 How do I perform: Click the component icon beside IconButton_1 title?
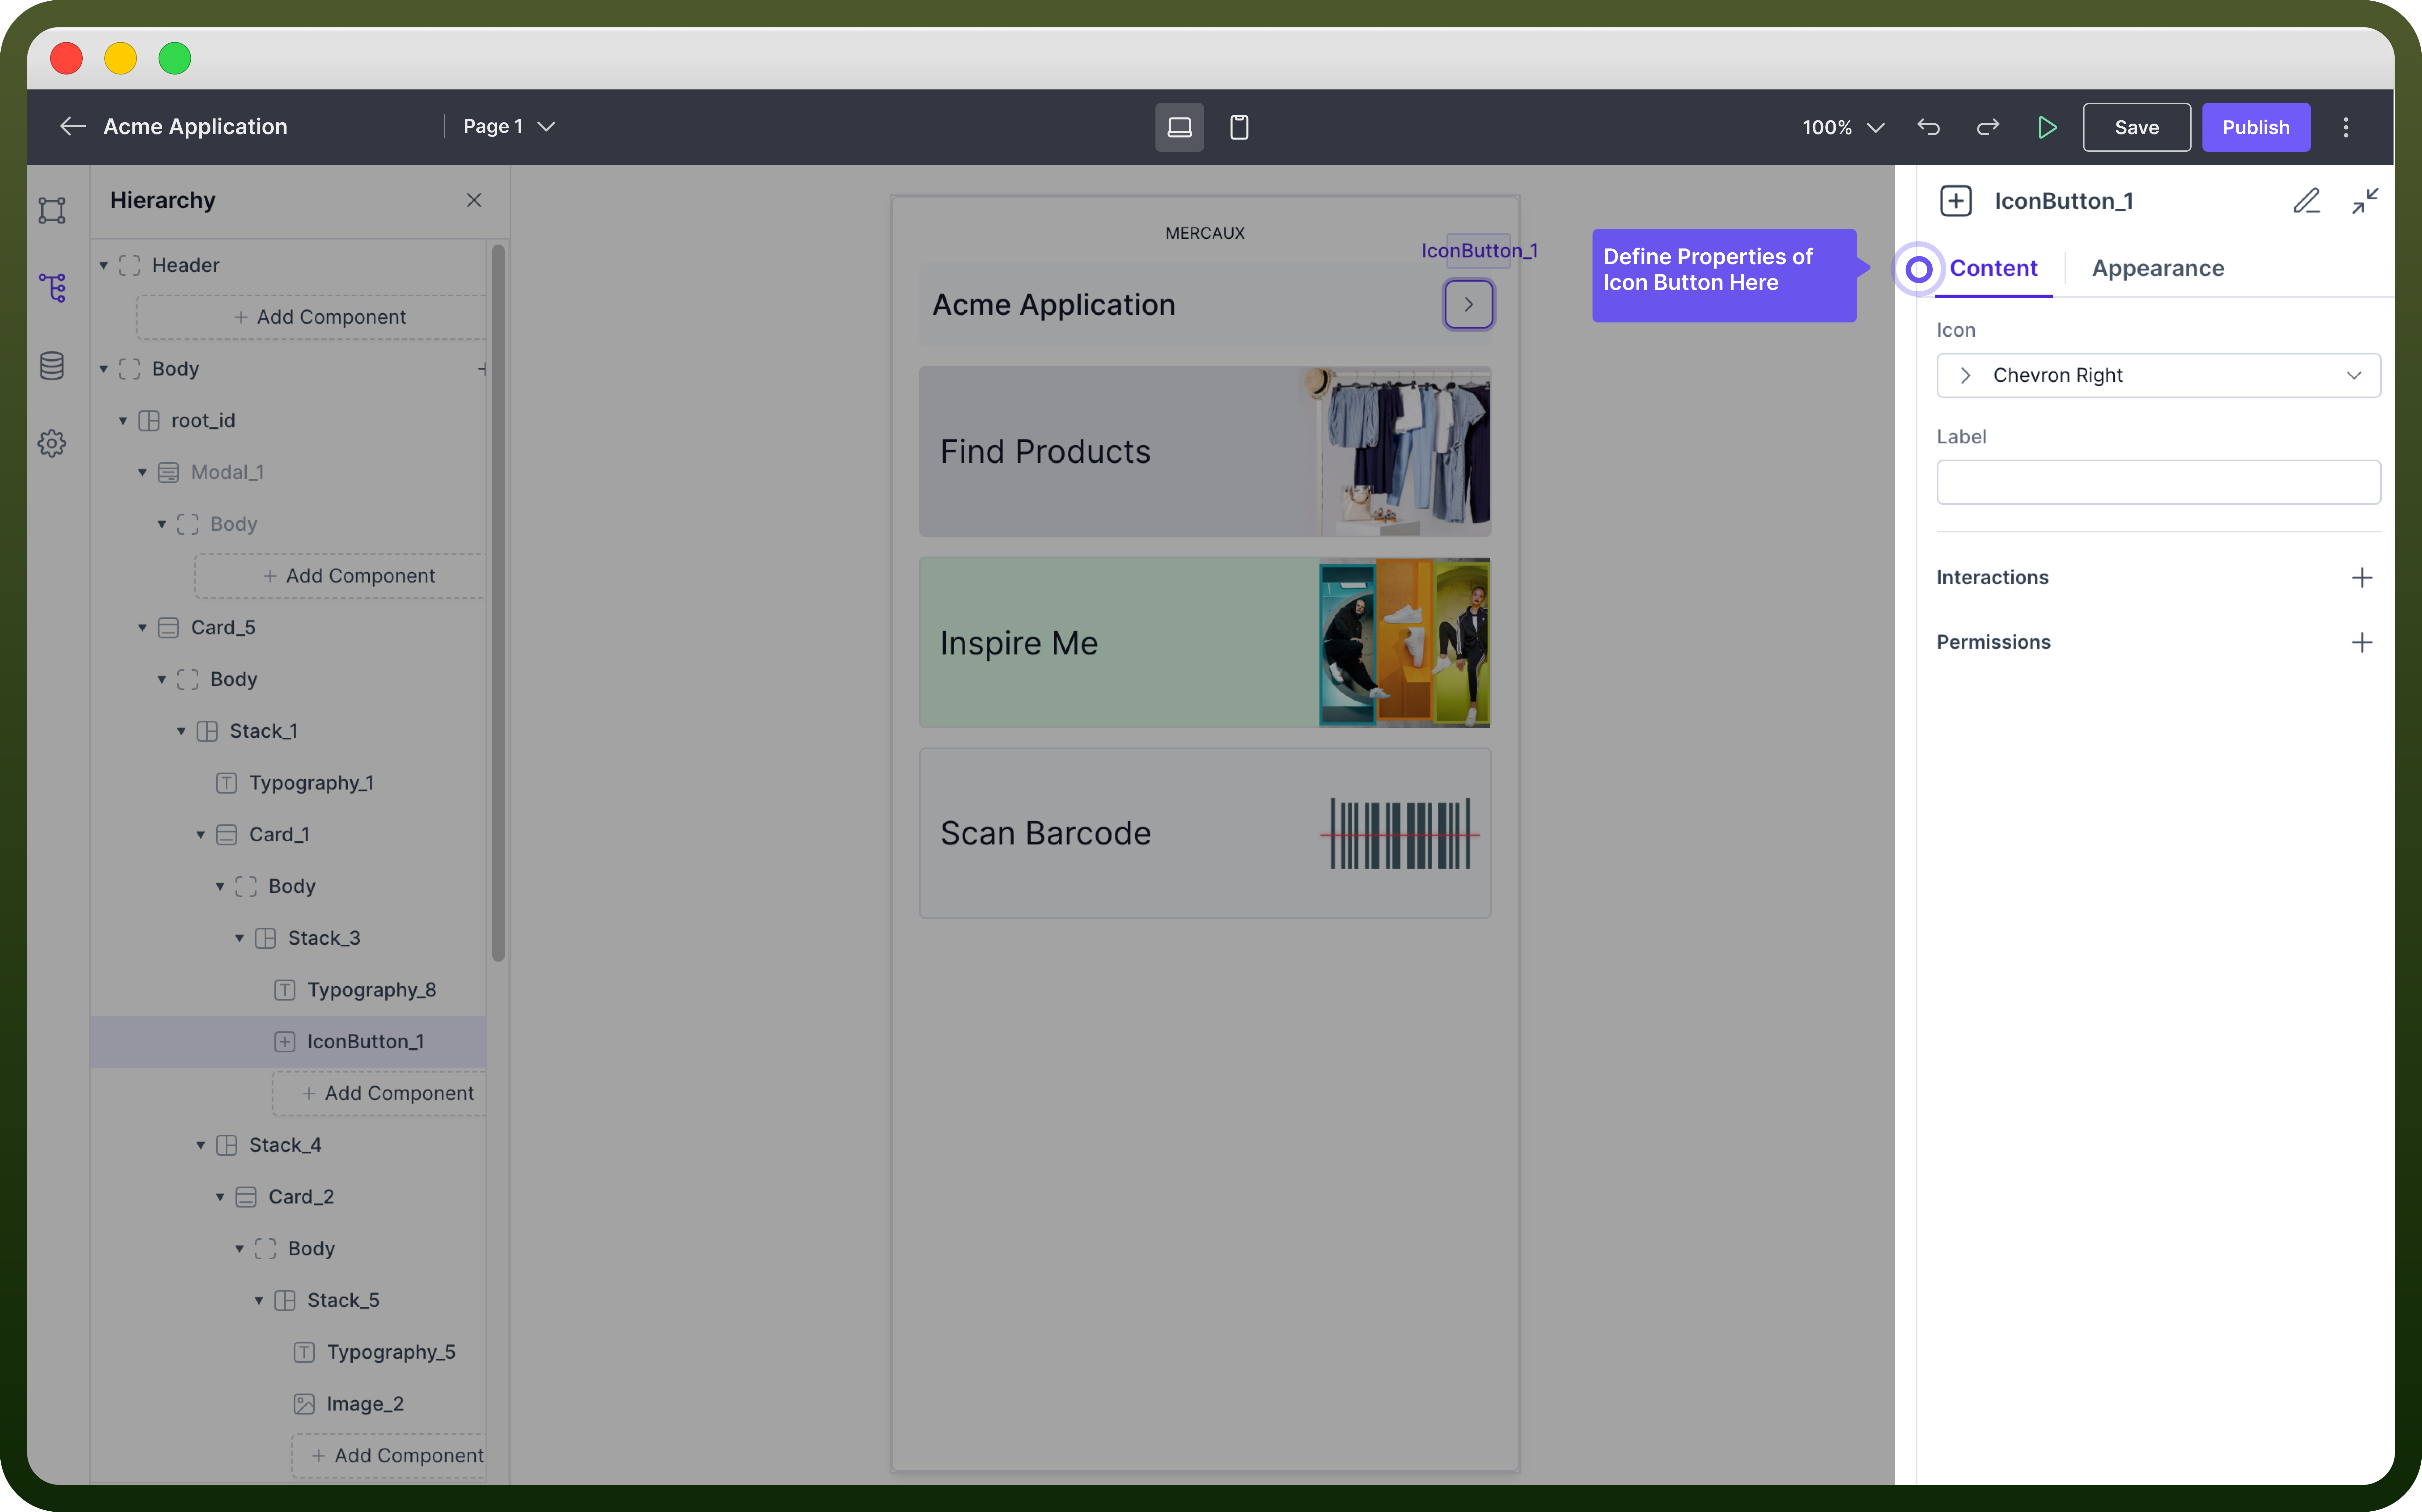click(1956, 201)
